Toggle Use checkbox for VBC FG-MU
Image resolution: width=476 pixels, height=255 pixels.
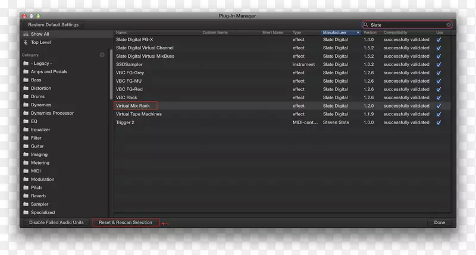pos(439,81)
